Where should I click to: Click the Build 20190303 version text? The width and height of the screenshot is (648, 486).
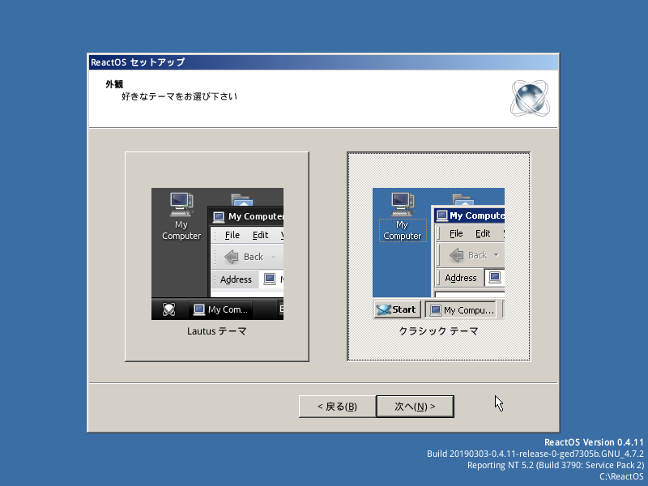[x=535, y=454]
